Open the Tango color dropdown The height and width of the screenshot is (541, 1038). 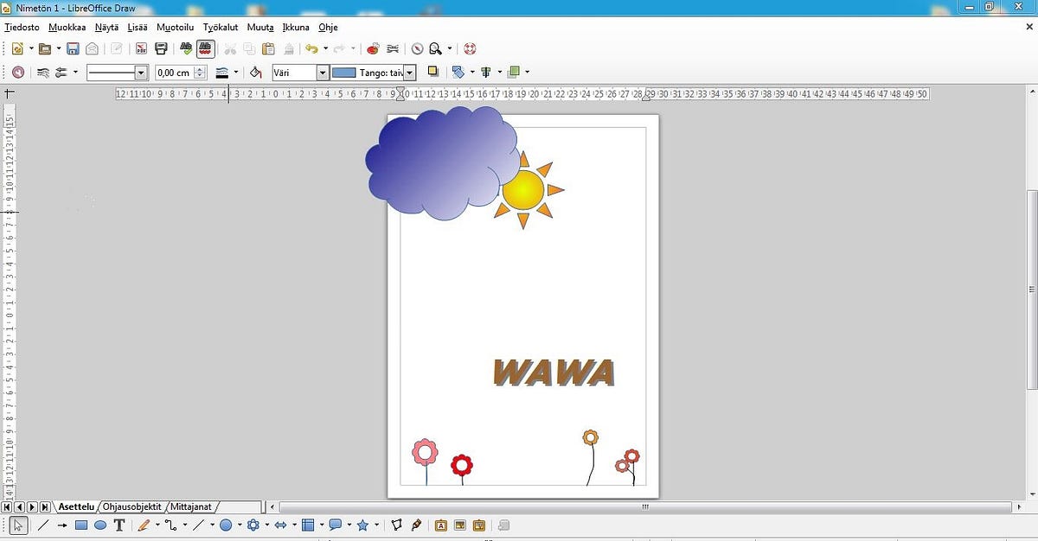point(408,72)
